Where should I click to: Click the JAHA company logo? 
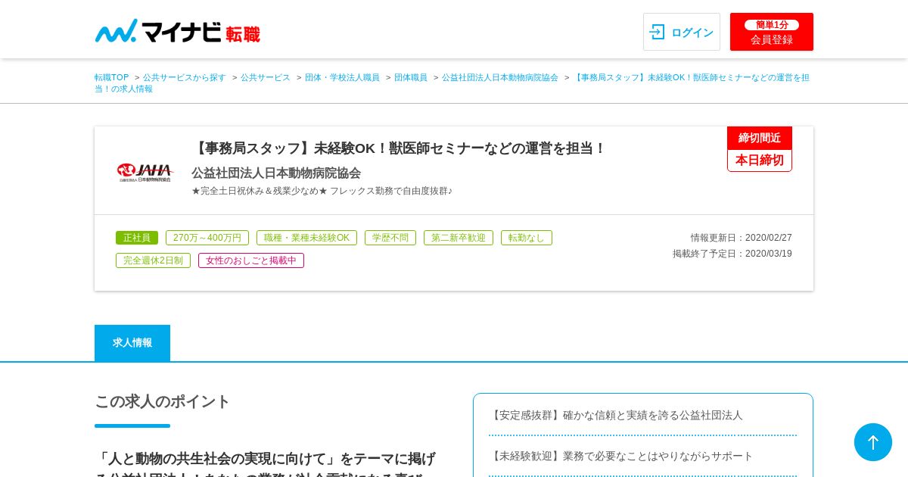click(145, 173)
